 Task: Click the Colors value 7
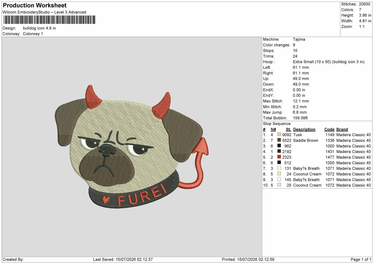point(360,10)
